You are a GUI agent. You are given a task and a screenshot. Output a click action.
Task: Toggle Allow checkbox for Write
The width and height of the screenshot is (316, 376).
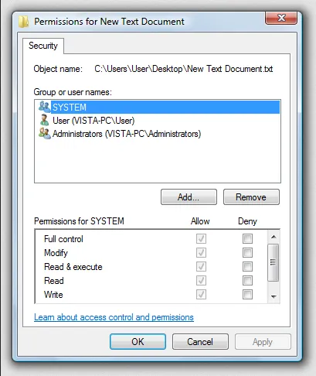click(201, 295)
